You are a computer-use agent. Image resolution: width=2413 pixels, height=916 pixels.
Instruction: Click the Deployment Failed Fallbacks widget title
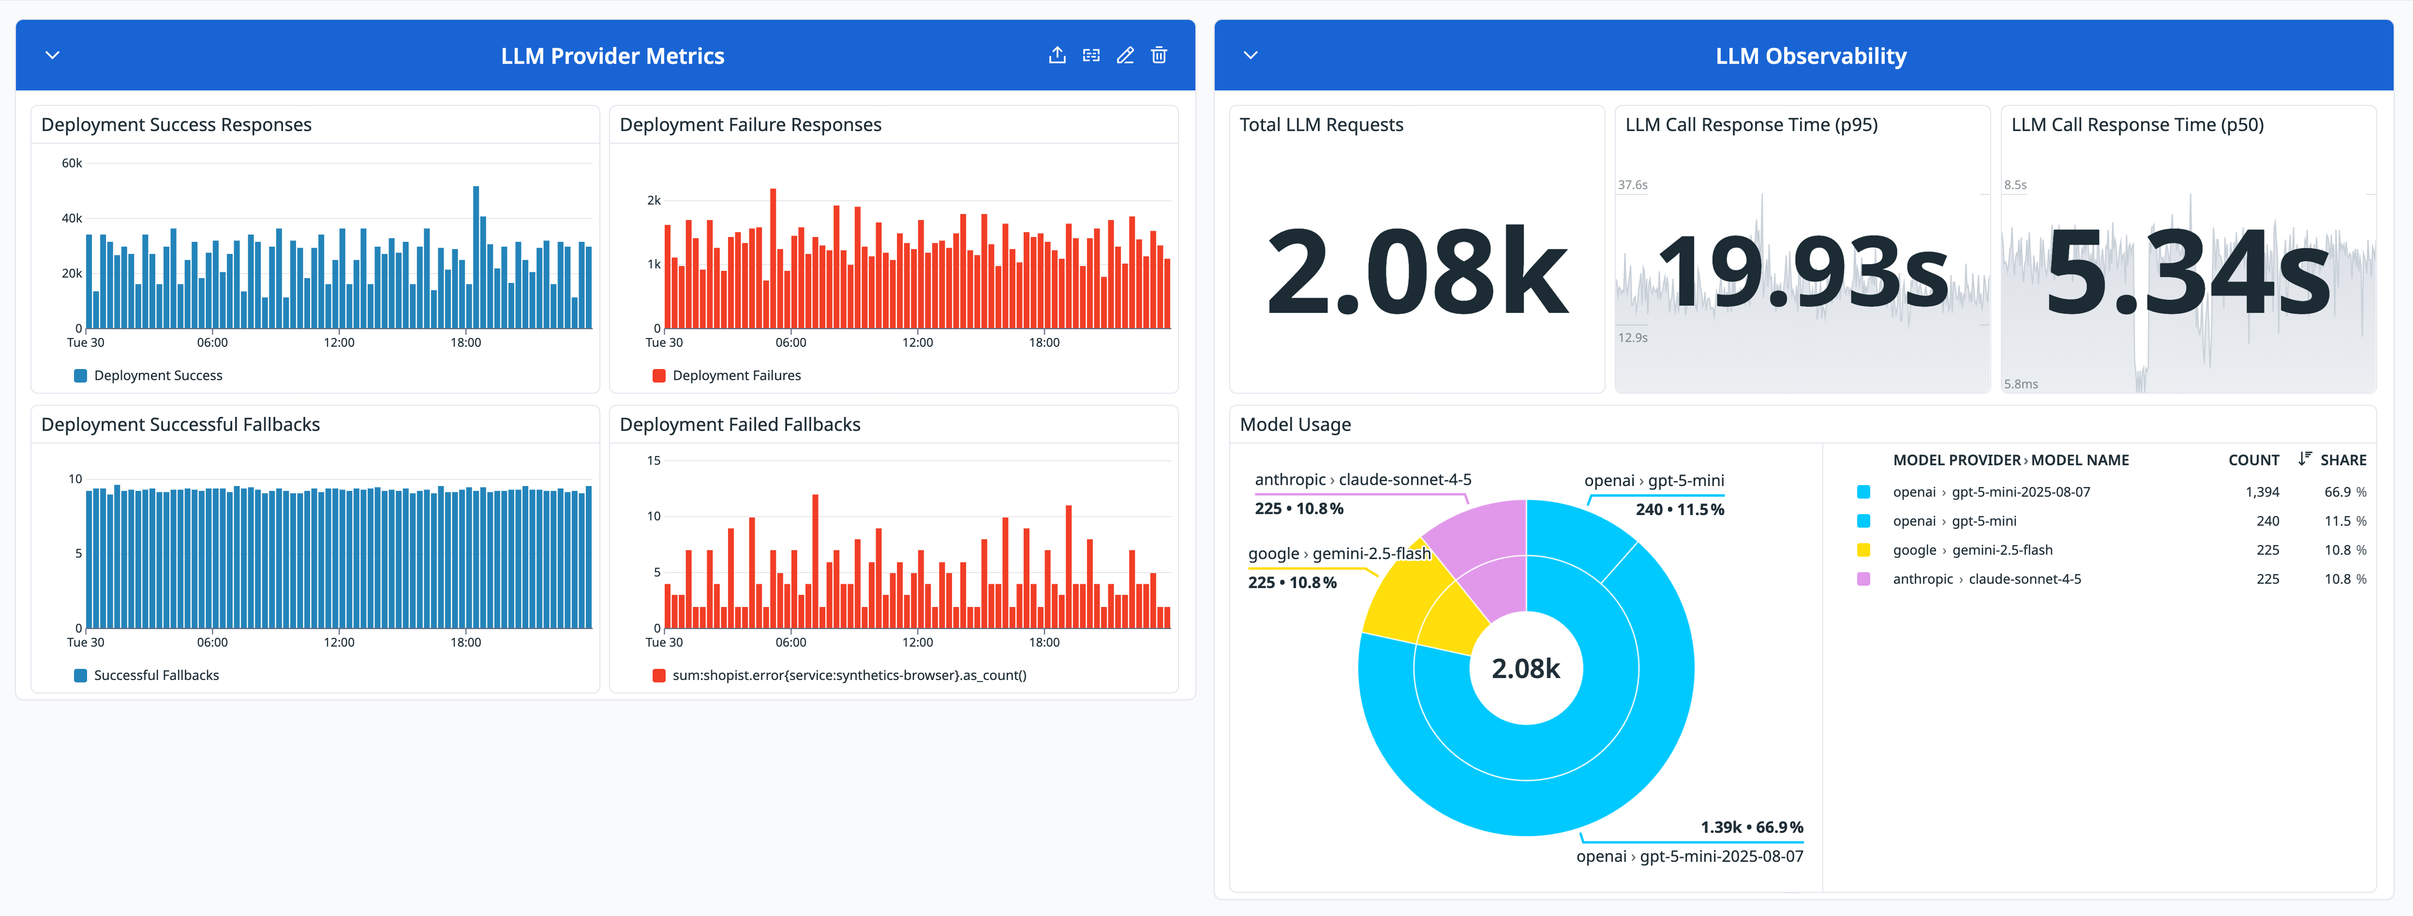coord(740,424)
